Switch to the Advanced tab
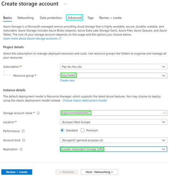Screen dimensions: 169x176 point(75,18)
